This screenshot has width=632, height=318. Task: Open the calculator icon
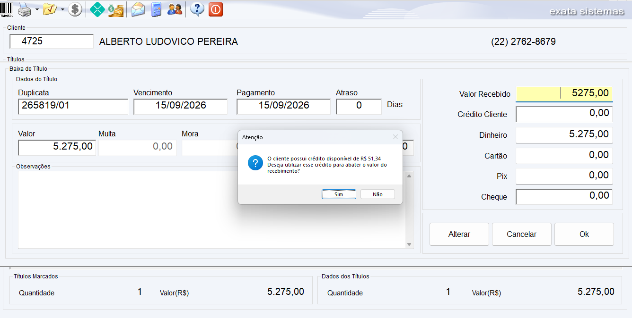coord(157,9)
